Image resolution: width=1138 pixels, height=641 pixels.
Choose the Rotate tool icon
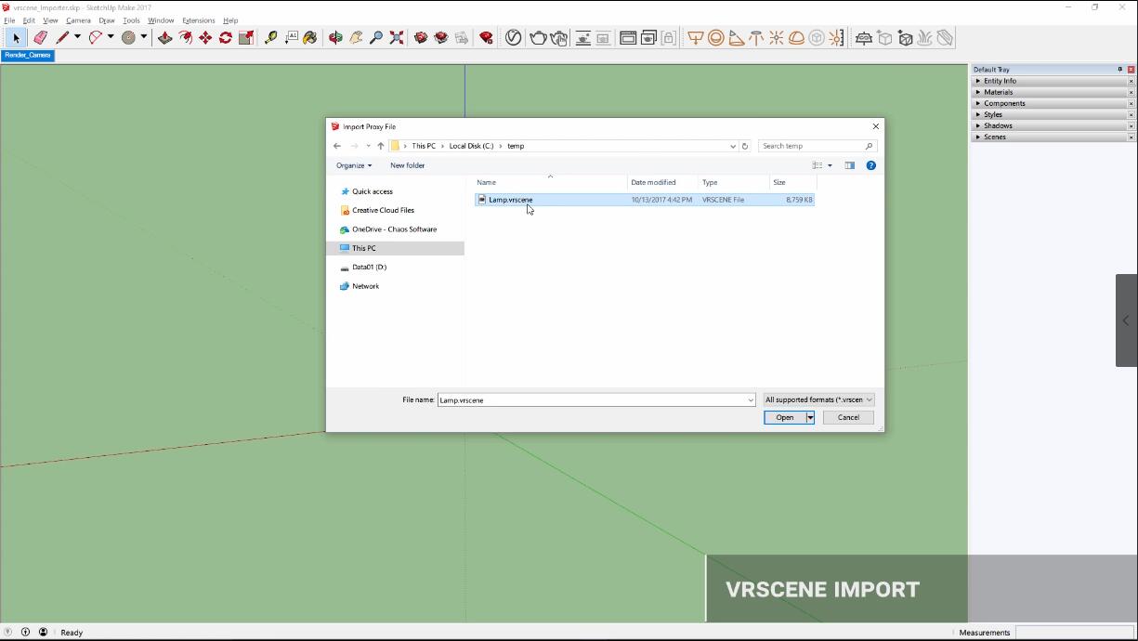point(226,38)
